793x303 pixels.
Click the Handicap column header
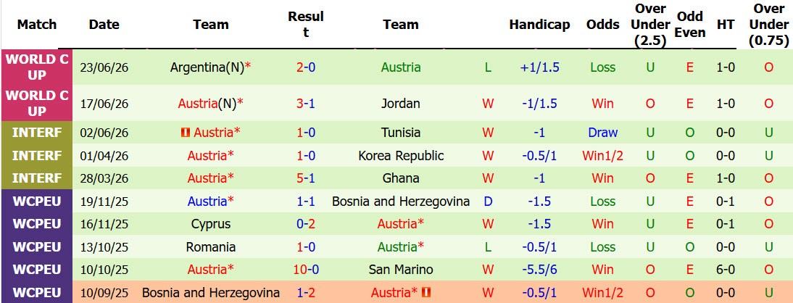(539, 24)
